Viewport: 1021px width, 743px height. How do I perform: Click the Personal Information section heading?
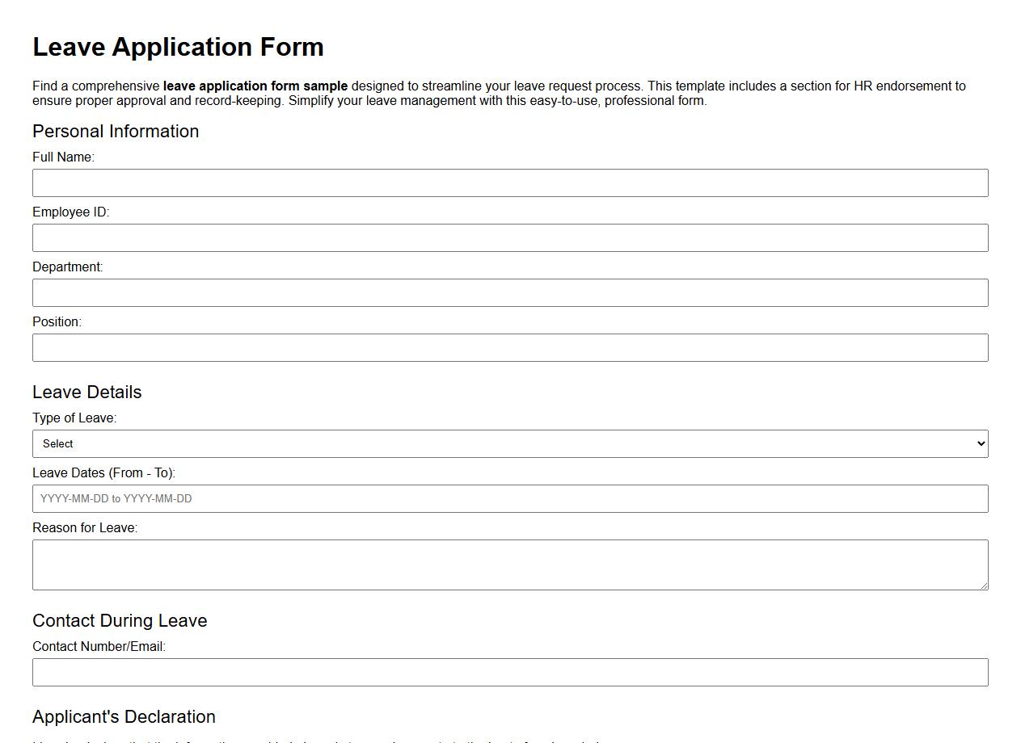[116, 131]
